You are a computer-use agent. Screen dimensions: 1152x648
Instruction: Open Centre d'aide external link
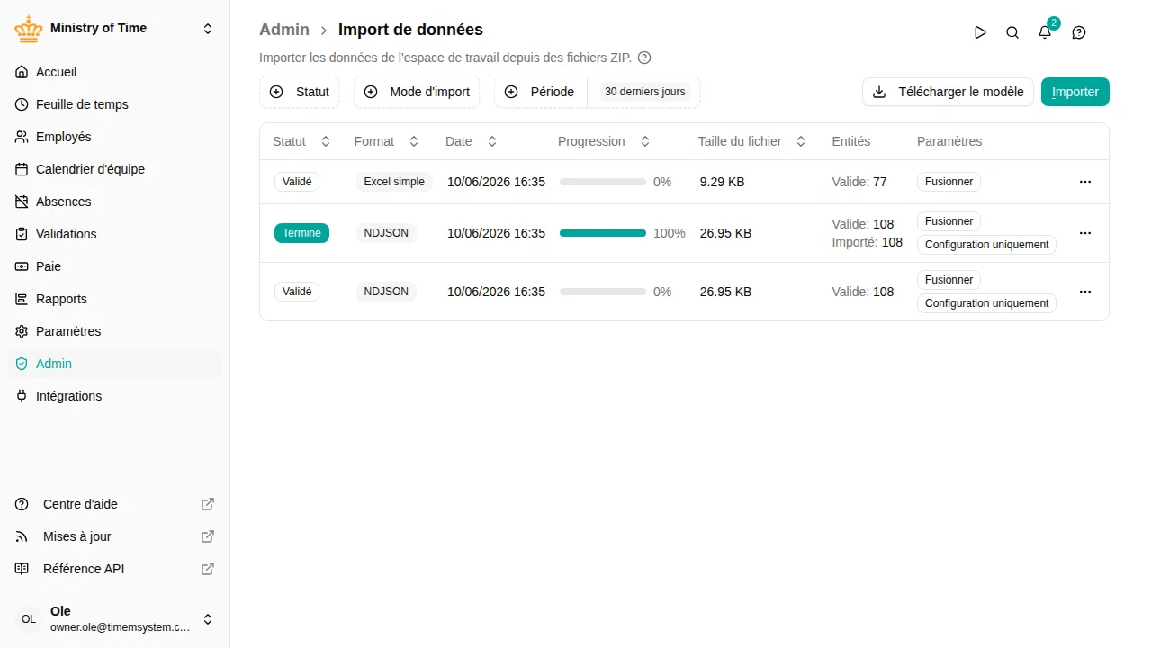click(114, 504)
